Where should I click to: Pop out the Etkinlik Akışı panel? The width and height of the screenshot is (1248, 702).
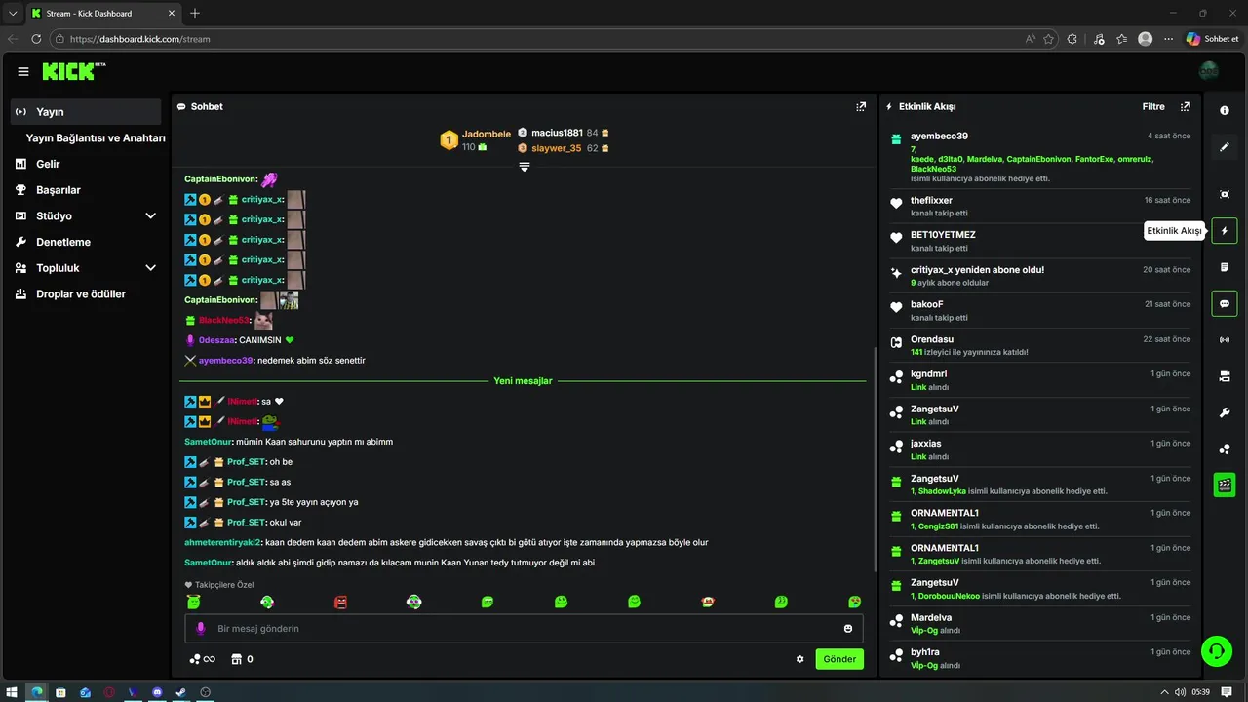1186,106
